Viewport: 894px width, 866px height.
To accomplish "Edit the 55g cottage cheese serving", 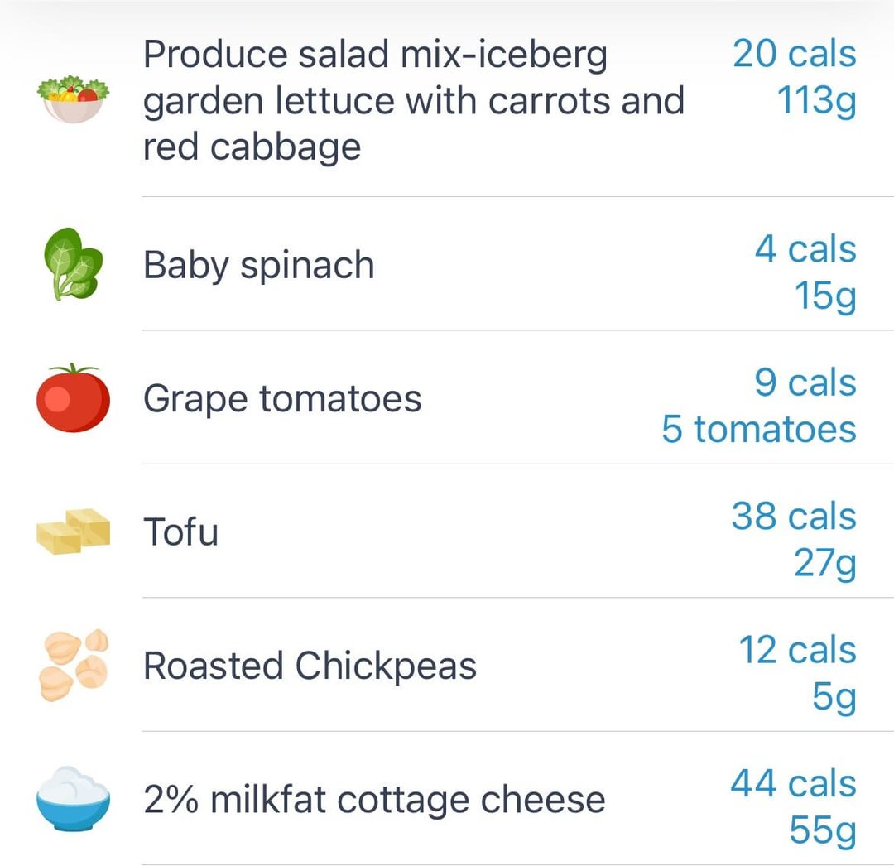I will coord(823,831).
